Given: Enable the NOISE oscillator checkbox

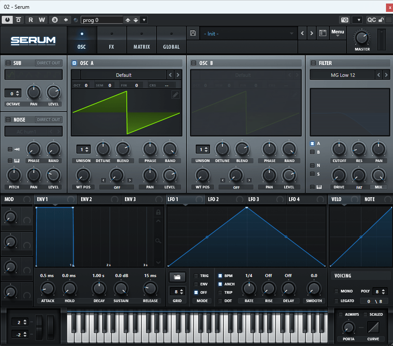Looking at the screenshot, I should click(8, 120).
